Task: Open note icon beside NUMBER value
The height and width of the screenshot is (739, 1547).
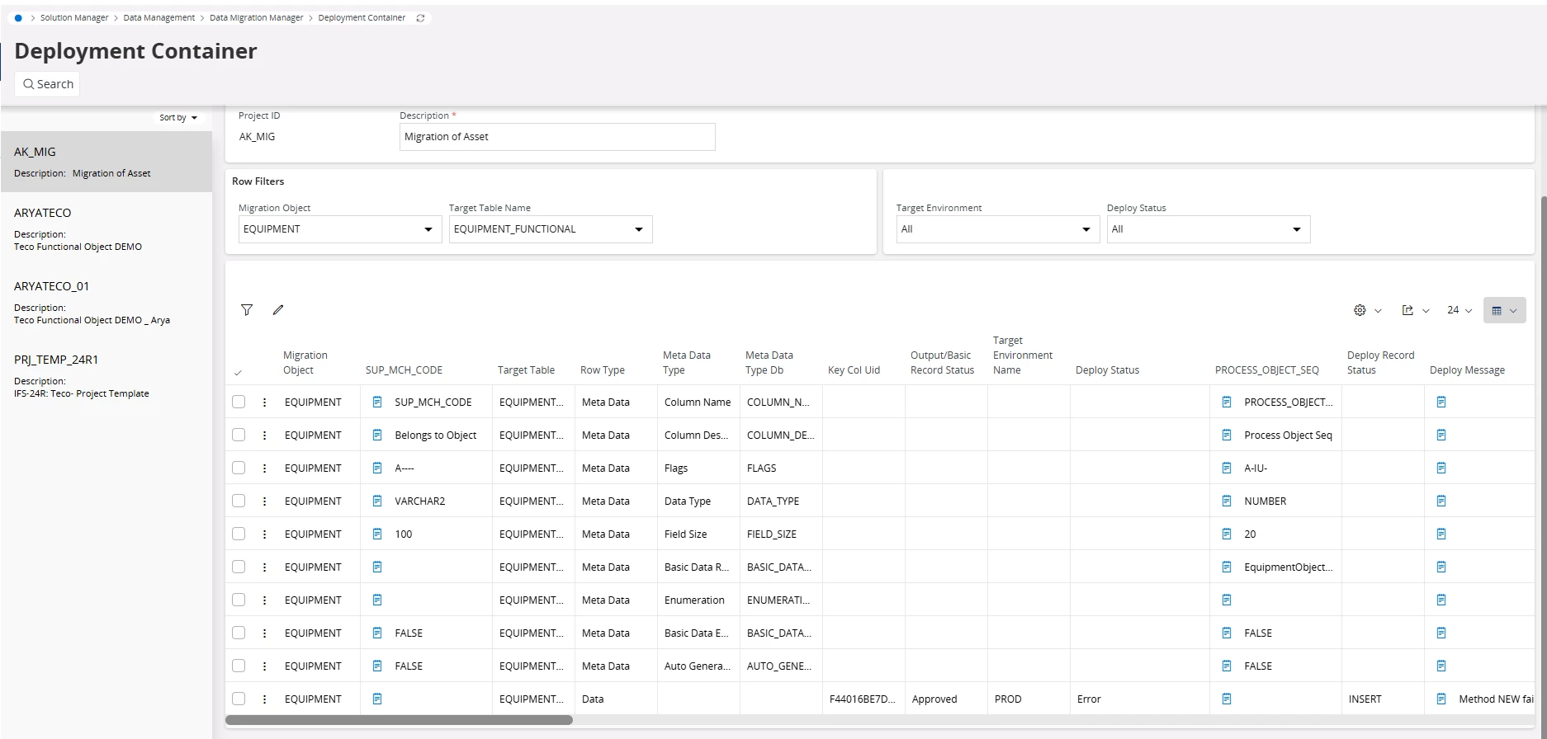Action: tap(1227, 501)
